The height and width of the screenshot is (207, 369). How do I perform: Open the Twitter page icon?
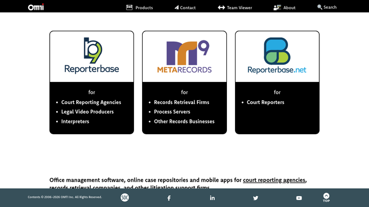(256, 198)
